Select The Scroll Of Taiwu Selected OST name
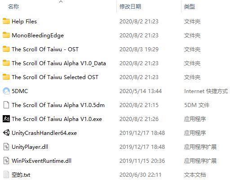Viewport: 230px width, 192px height. (55, 77)
